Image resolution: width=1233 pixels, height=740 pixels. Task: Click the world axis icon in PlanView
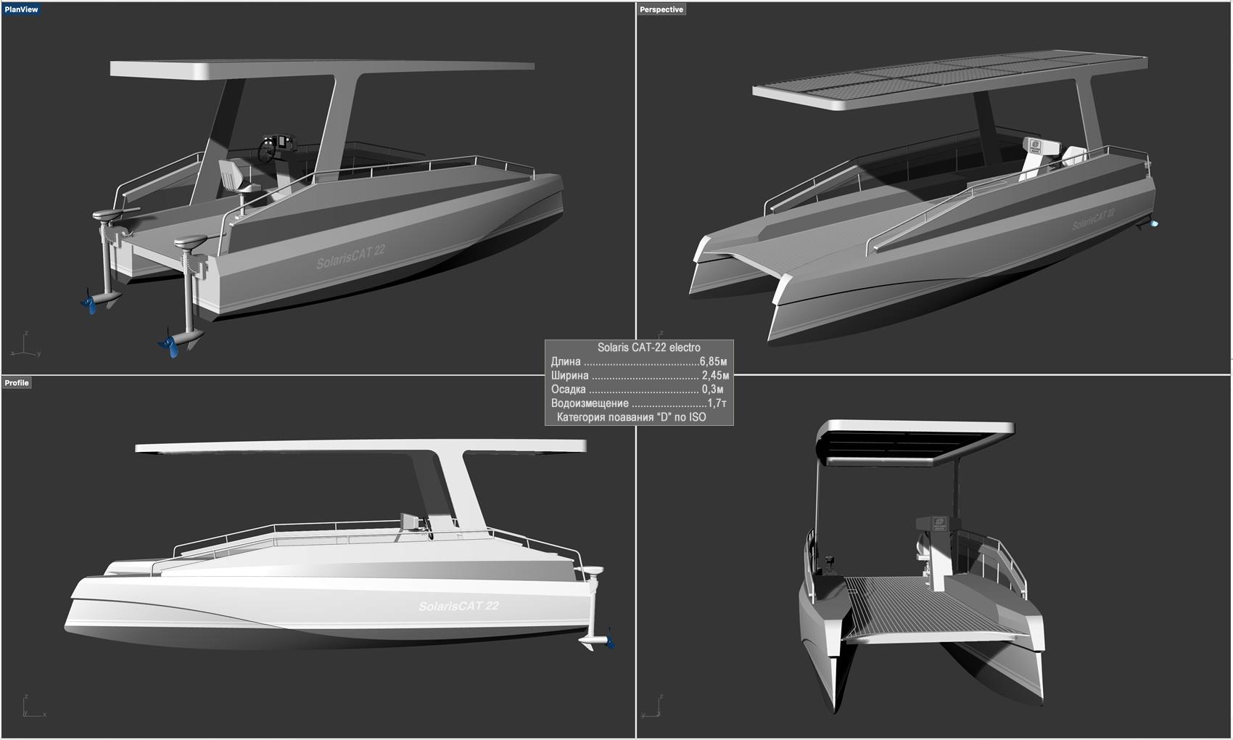25,347
